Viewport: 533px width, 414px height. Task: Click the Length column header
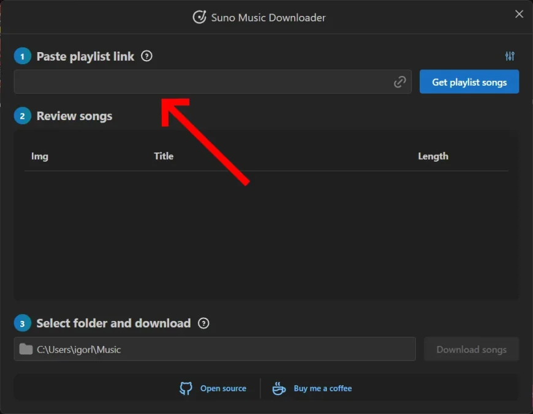(x=433, y=156)
